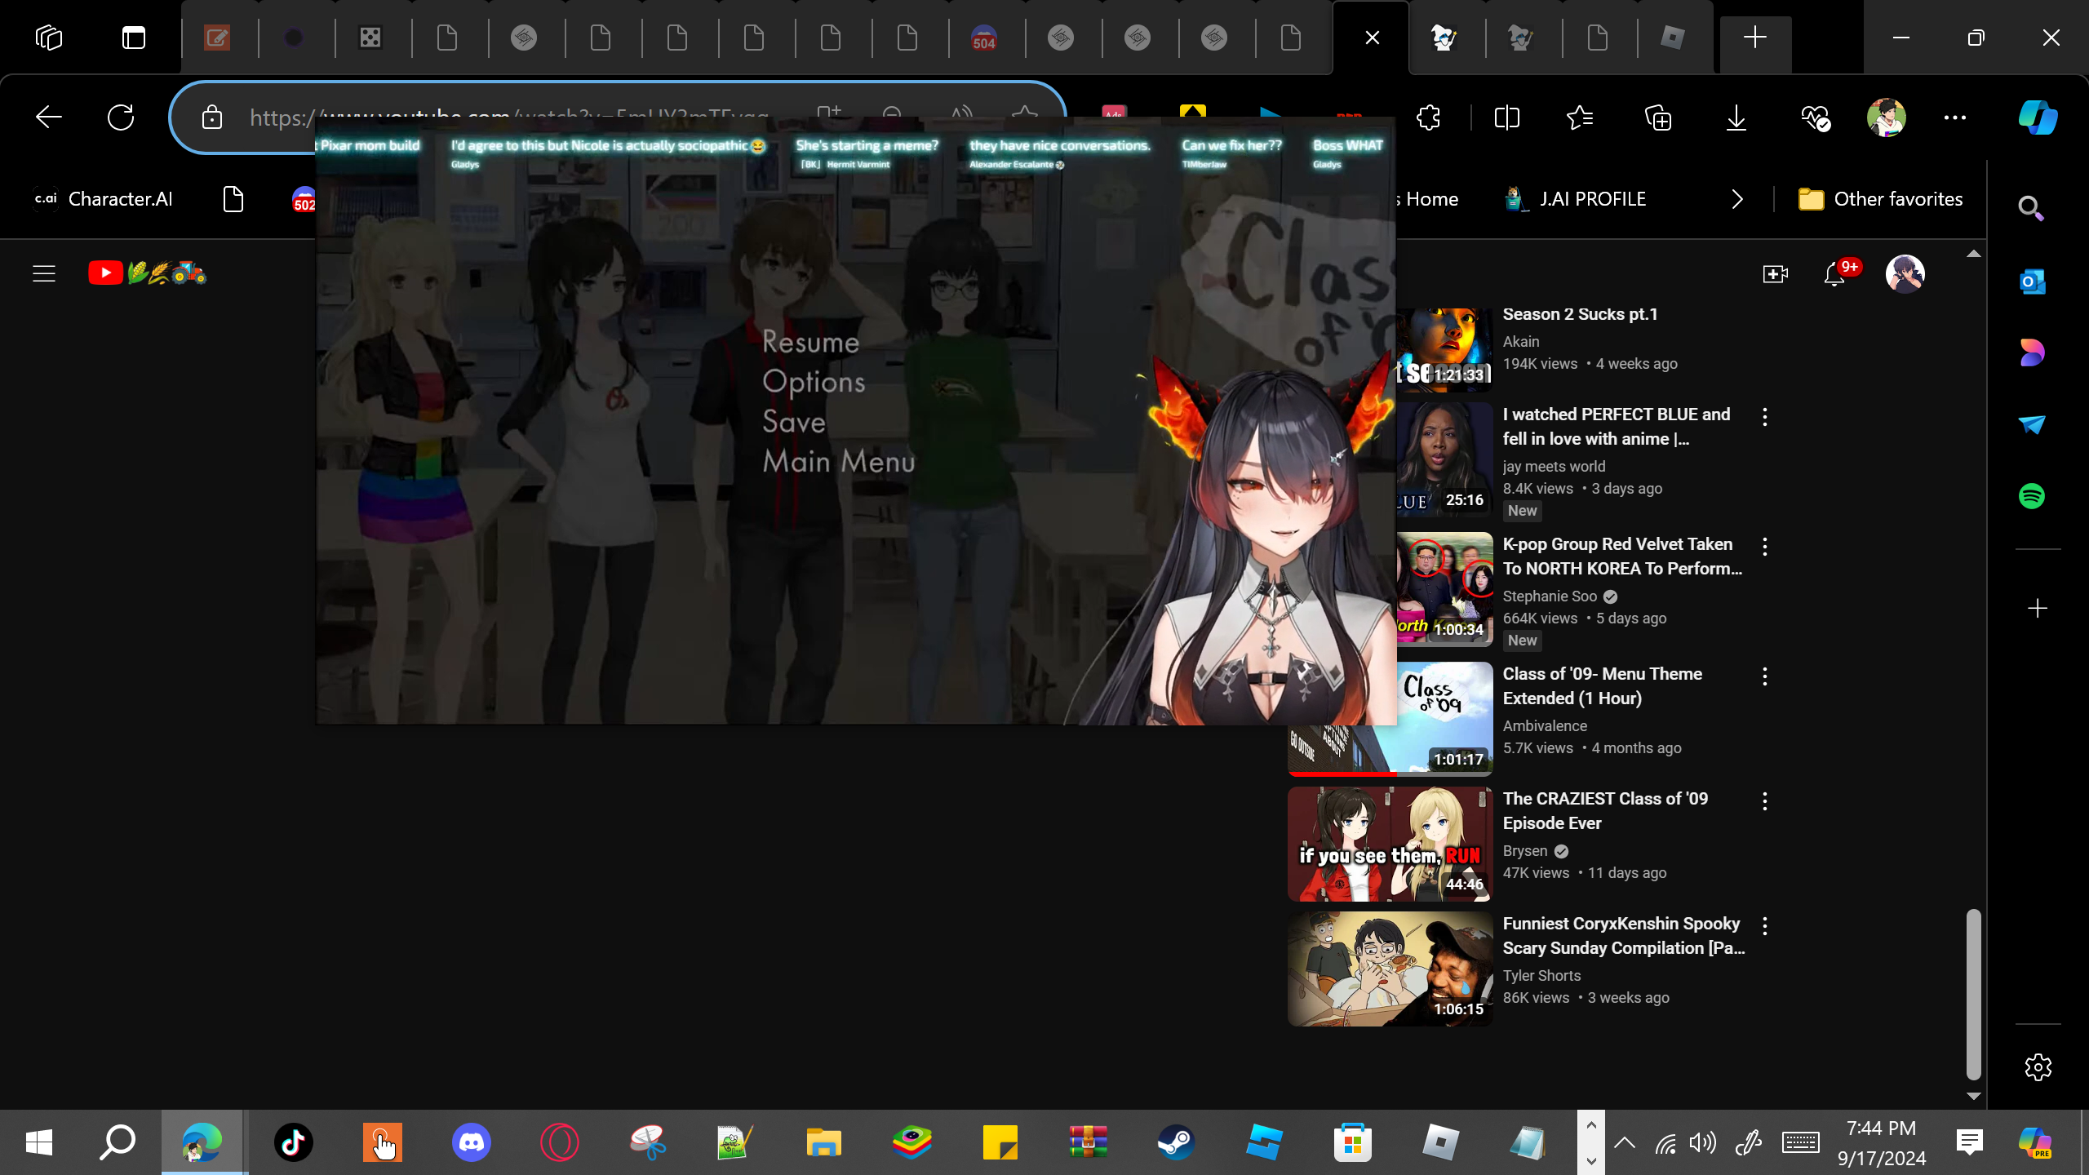This screenshot has height=1175, width=2089.
Task: Toggle the vertical tabs button
Action: tap(134, 38)
